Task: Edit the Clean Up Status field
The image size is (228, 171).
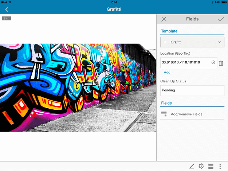Action: [x=192, y=90]
